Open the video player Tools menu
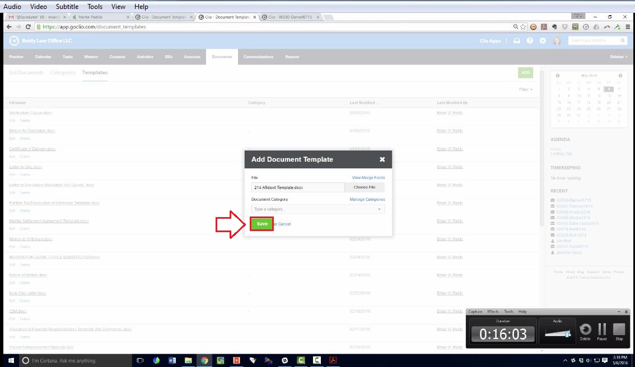 click(x=95, y=7)
